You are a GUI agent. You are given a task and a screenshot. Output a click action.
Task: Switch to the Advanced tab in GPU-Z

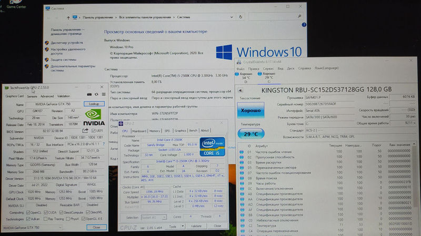pos(47,96)
